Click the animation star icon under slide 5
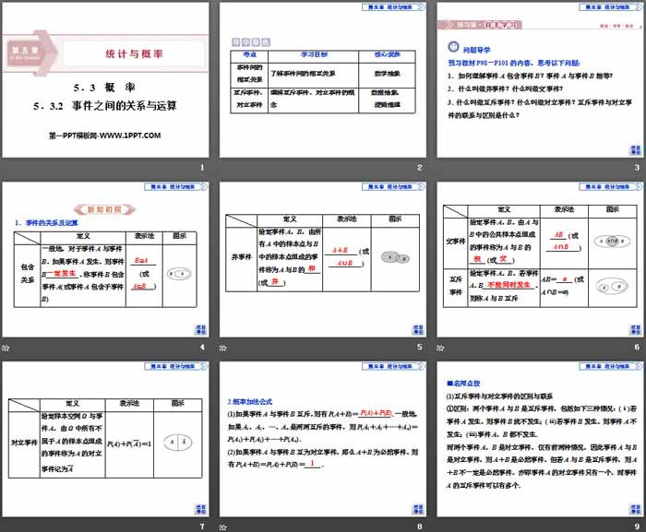 [x=221, y=348]
